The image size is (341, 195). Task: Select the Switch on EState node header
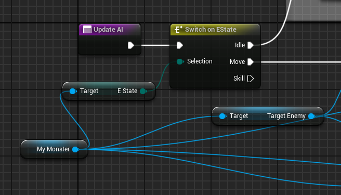click(215, 30)
